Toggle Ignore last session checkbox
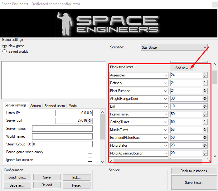The width and height of the screenshot is (218, 191). point(90,160)
